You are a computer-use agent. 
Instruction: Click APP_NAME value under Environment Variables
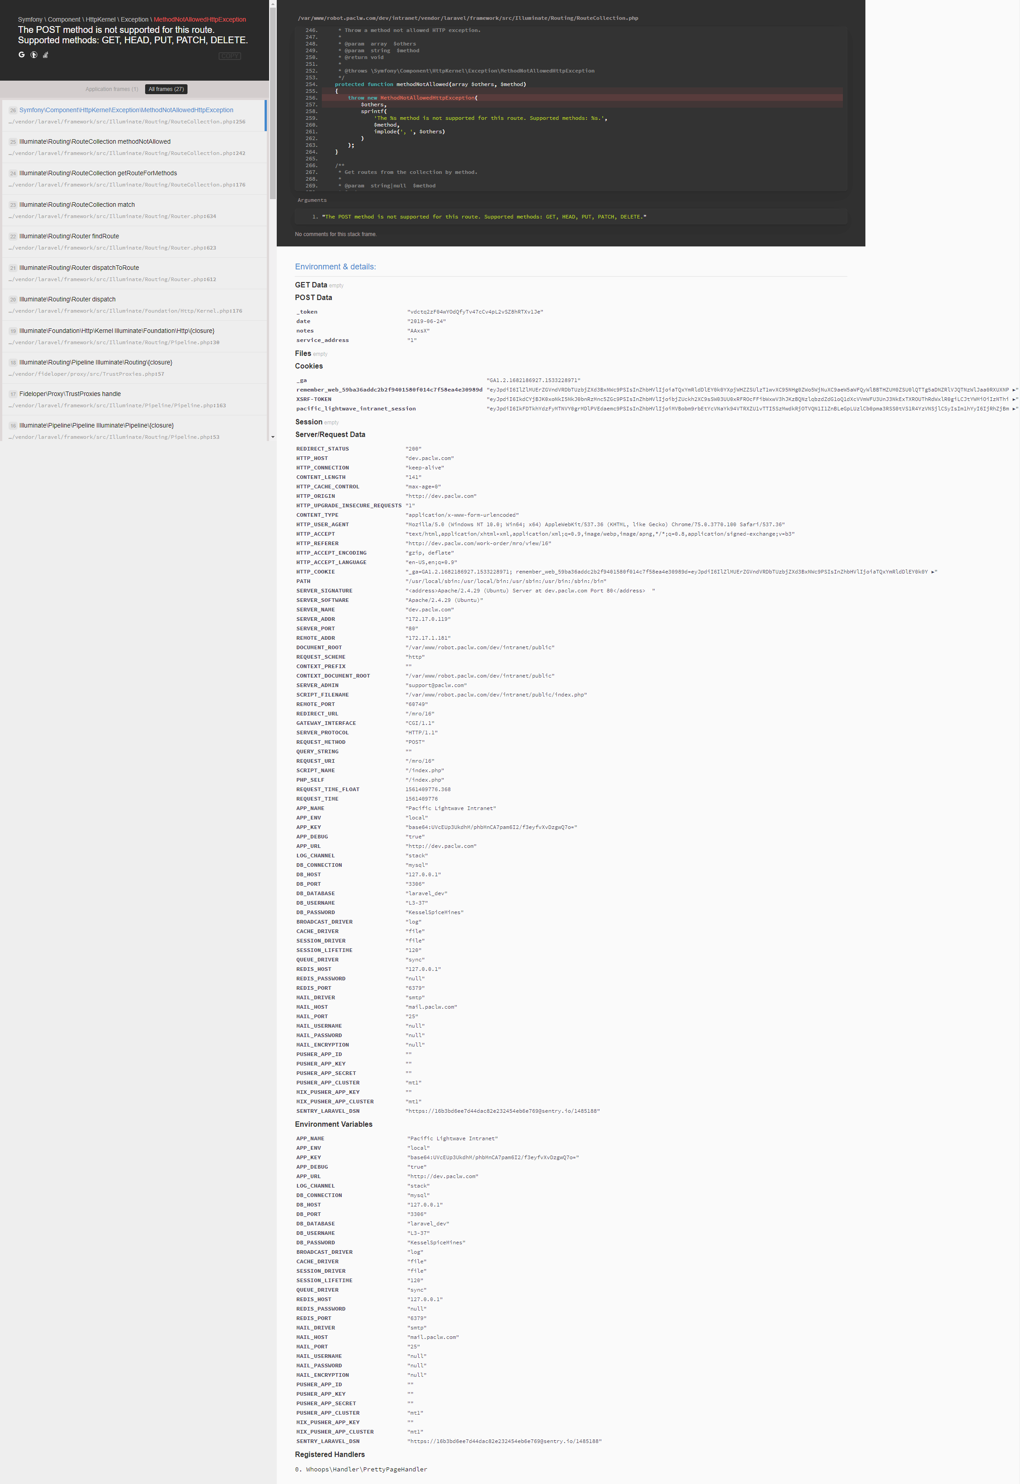click(453, 1139)
